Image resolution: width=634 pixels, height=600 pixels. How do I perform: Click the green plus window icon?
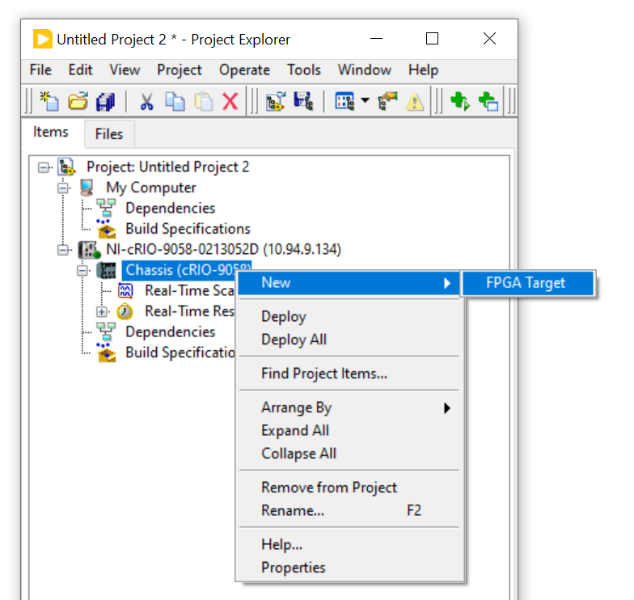click(x=488, y=101)
